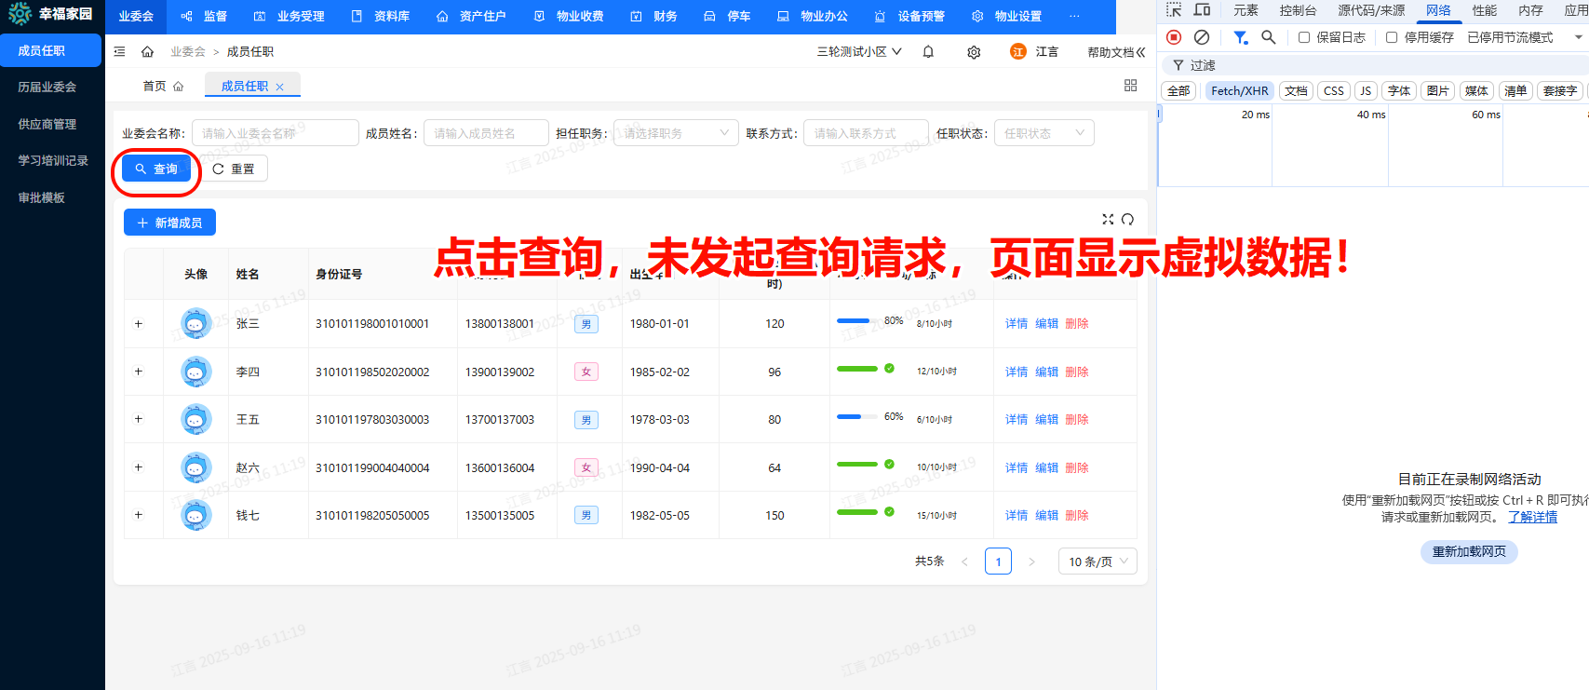Open the 担任职务 dropdown

(x=675, y=133)
